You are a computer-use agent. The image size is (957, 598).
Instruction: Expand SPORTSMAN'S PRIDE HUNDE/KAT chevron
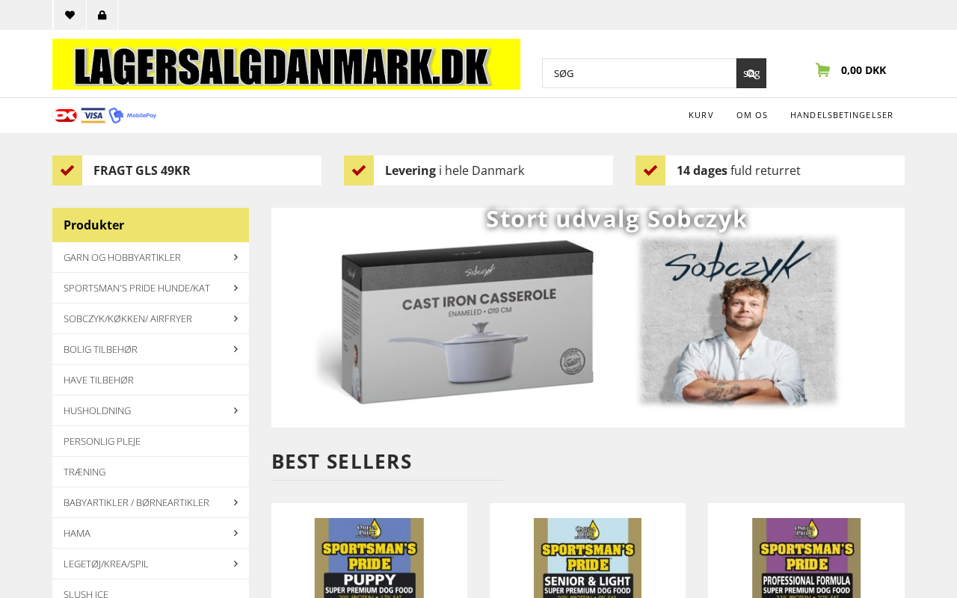236,288
